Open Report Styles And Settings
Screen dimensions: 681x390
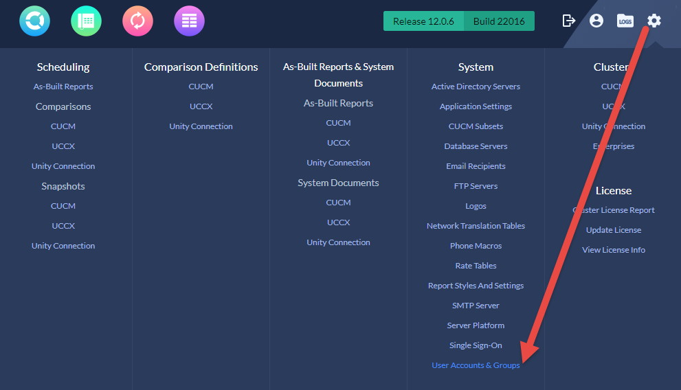(476, 286)
